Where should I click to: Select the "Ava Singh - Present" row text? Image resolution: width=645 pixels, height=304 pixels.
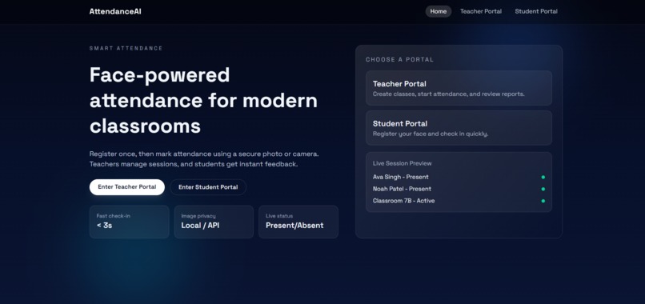point(401,177)
